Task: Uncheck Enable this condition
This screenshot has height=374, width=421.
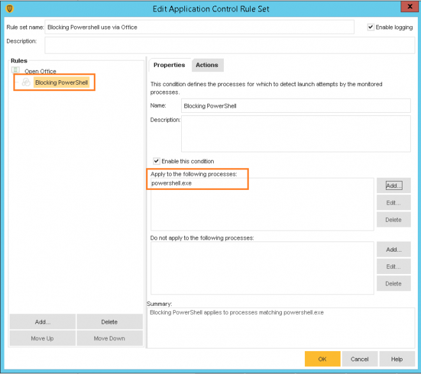Action: tap(156, 161)
